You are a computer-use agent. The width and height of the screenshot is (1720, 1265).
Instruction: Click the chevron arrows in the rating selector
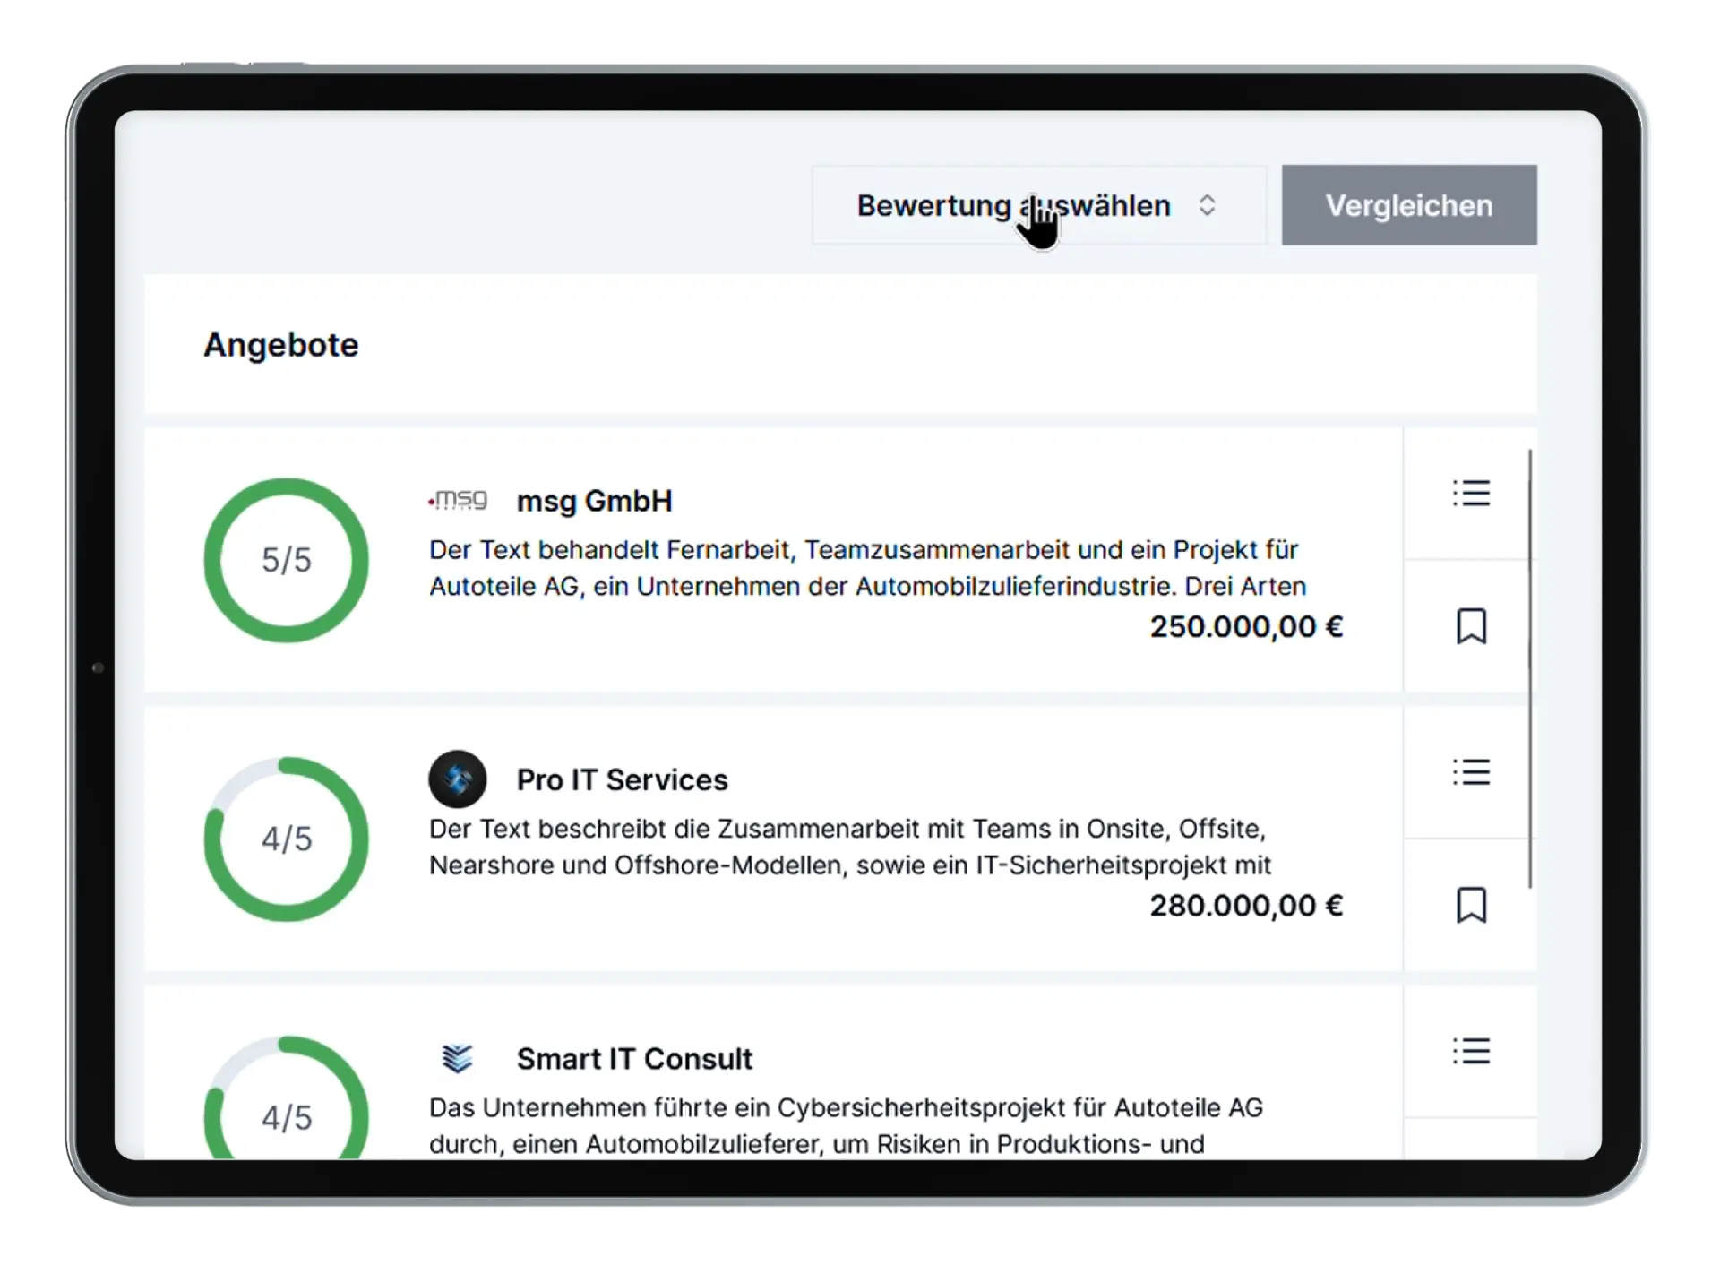tap(1208, 204)
